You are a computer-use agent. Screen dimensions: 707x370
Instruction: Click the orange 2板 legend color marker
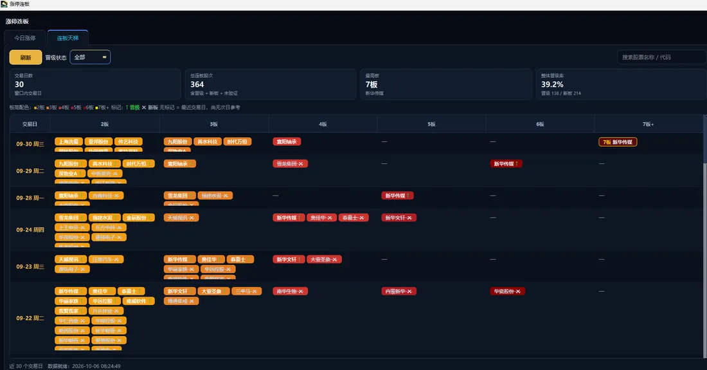point(35,108)
